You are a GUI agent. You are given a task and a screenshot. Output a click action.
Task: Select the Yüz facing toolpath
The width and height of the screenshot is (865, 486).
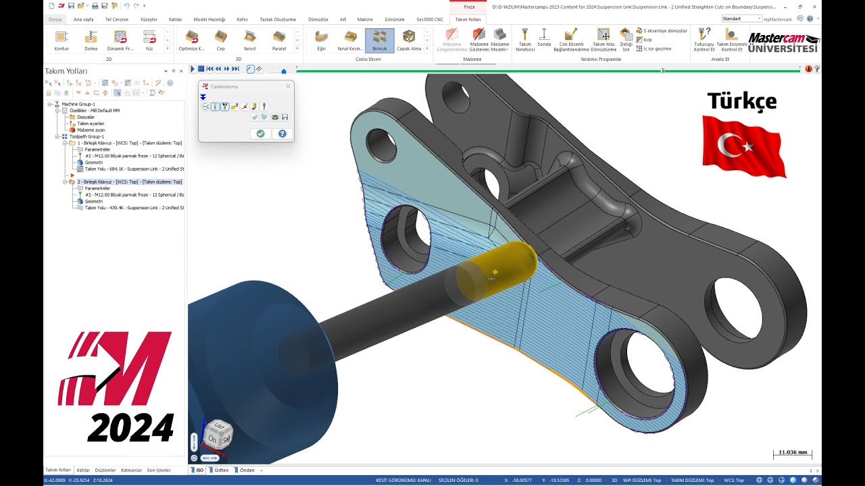(x=149, y=40)
